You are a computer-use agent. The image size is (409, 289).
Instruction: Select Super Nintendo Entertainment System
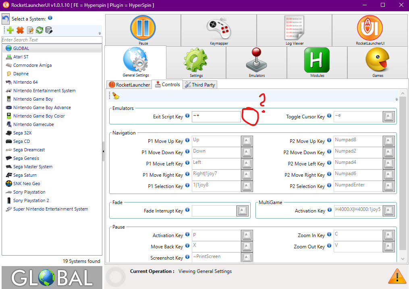[52, 209]
